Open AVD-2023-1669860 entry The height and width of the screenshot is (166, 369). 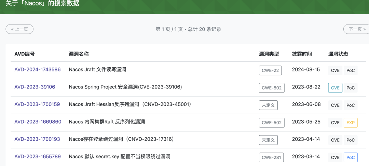click(38, 122)
